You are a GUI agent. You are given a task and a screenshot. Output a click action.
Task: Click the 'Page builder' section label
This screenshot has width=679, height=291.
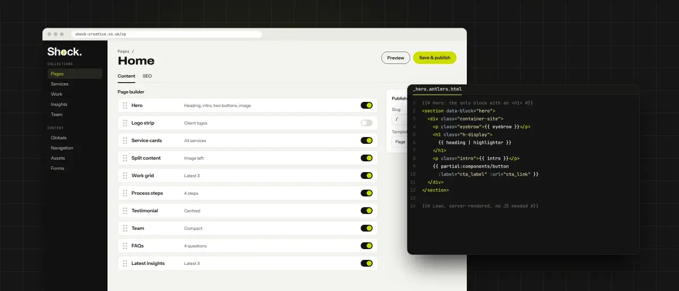[x=131, y=91]
